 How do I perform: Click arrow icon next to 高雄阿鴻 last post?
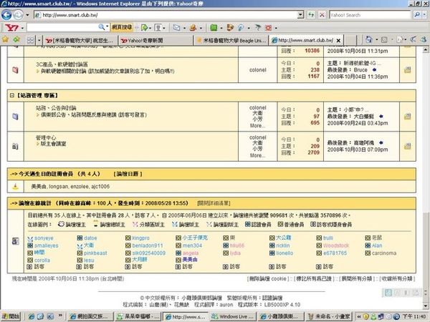(381, 142)
